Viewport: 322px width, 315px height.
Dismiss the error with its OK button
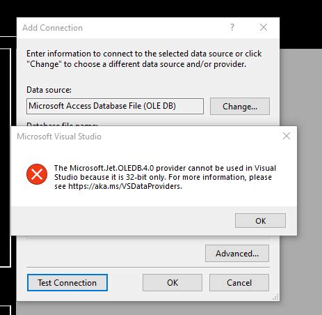(x=260, y=220)
